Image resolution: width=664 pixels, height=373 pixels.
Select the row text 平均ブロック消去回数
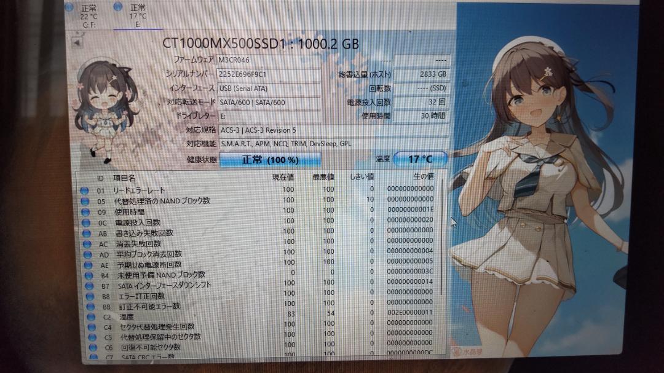[149, 254]
